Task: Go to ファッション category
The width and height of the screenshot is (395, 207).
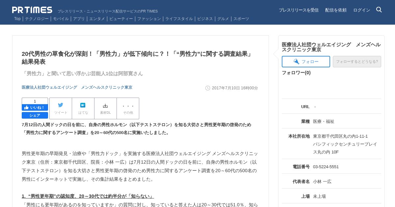Action: 149,19
